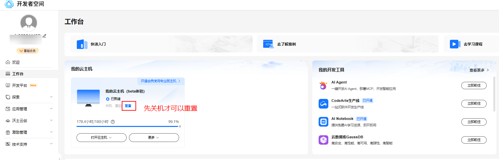Open the 去学习课程 card
This screenshot has width=499, height=160.
click(471, 44)
